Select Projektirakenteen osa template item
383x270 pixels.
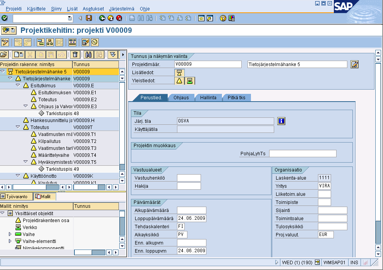[x=46, y=220]
